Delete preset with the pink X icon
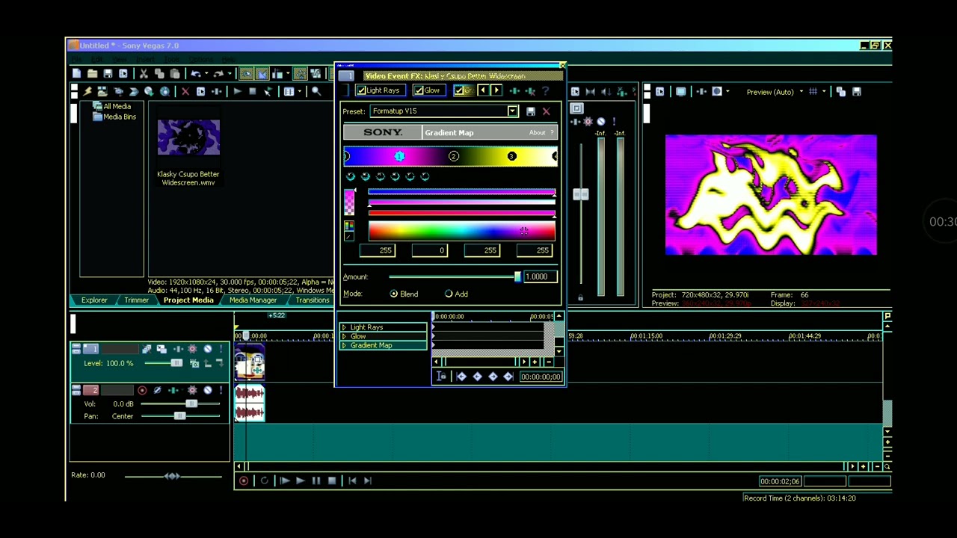This screenshot has width=957, height=538. click(x=546, y=111)
